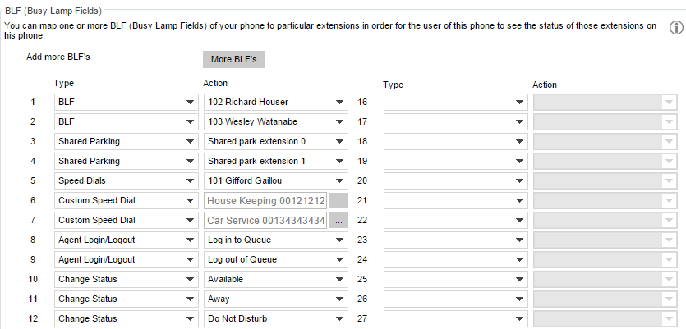Screen dimensions: 686x329
Task: Click the Car Service speed dial field
Action: point(266,221)
